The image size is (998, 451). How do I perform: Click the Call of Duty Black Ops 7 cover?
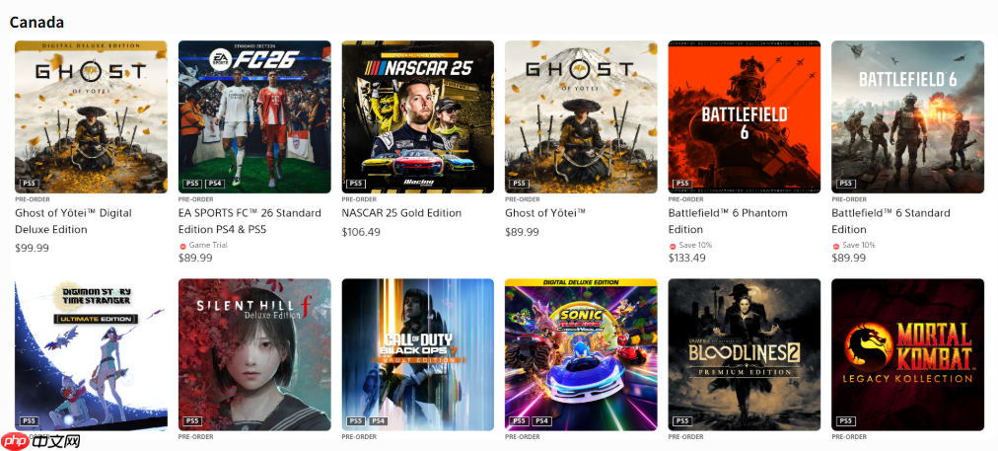click(417, 355)
